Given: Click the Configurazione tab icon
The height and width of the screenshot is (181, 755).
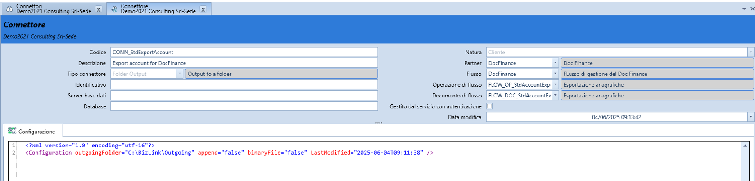Looking at the screenshot, I should [12, 131].
